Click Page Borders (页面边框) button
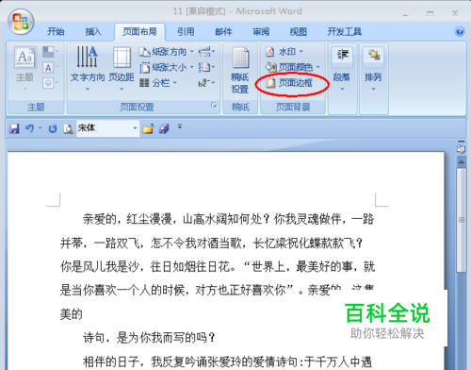 (289, 83)
